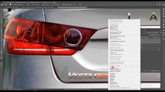Choose 'Создать обтравочную маску' menu item
Viewport: 165px width, 92px height.
click(x=117, y=51)
